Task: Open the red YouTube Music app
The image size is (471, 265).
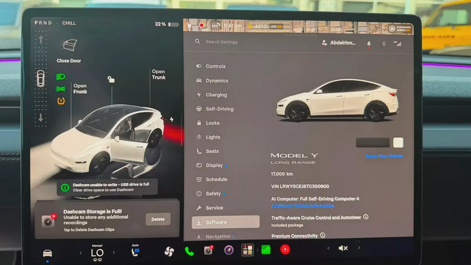Action: pyautogui.click(x=285, y=249)
